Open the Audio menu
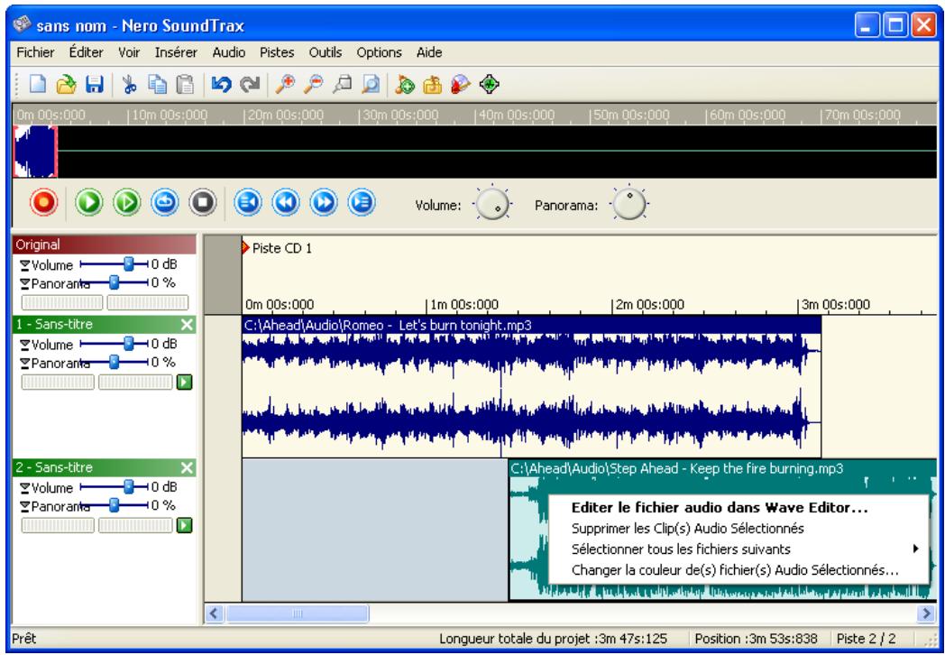Screen dimensions: 945x655 [229, 52]
